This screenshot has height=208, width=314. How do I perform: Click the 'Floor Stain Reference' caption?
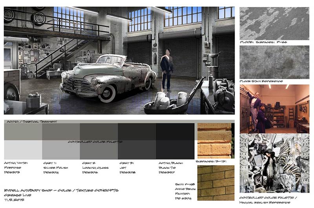pyautogui.click(x=261, y=81)
